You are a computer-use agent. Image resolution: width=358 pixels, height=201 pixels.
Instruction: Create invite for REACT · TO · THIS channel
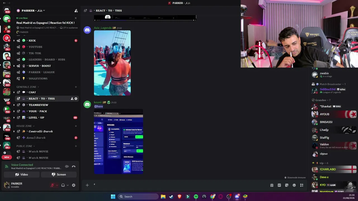click(x=72, y=99)
